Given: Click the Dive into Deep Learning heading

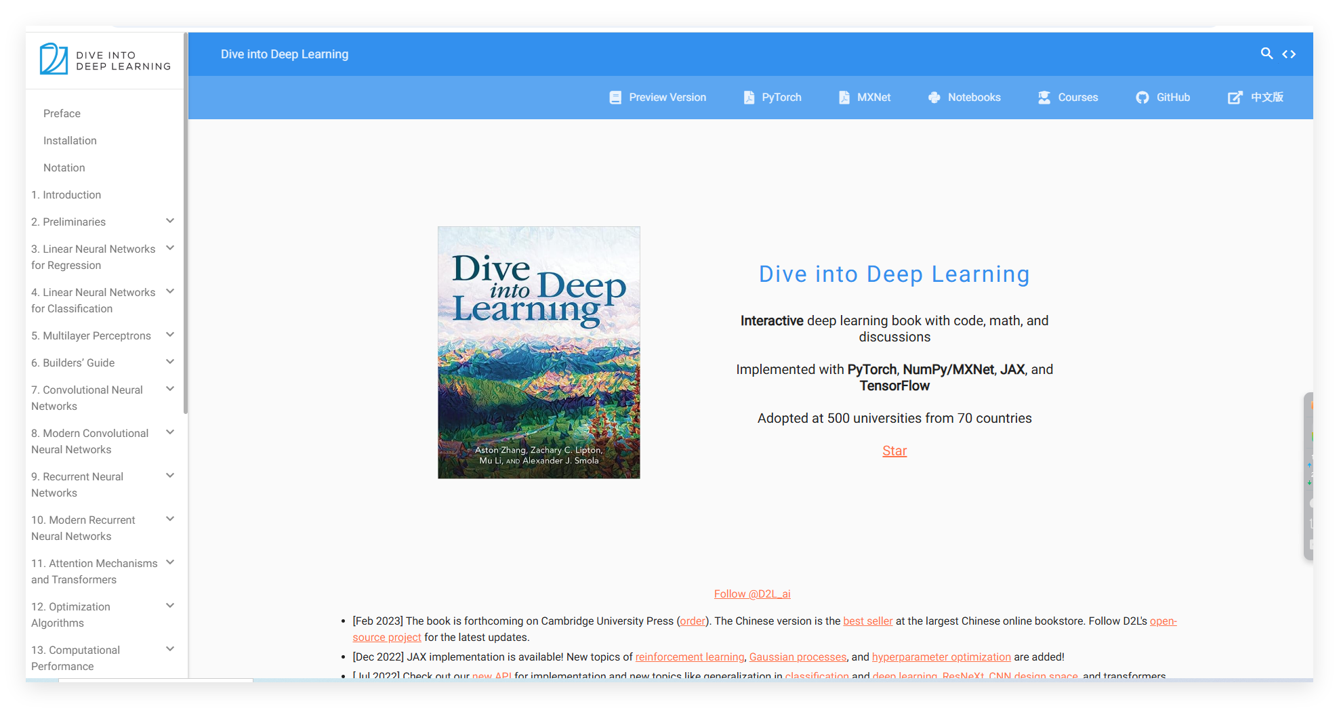Looking at the screenshot, I should coord(894,274).
